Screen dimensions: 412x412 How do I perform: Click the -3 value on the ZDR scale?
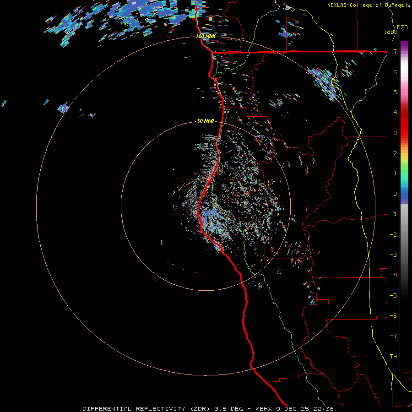point(393,255)
